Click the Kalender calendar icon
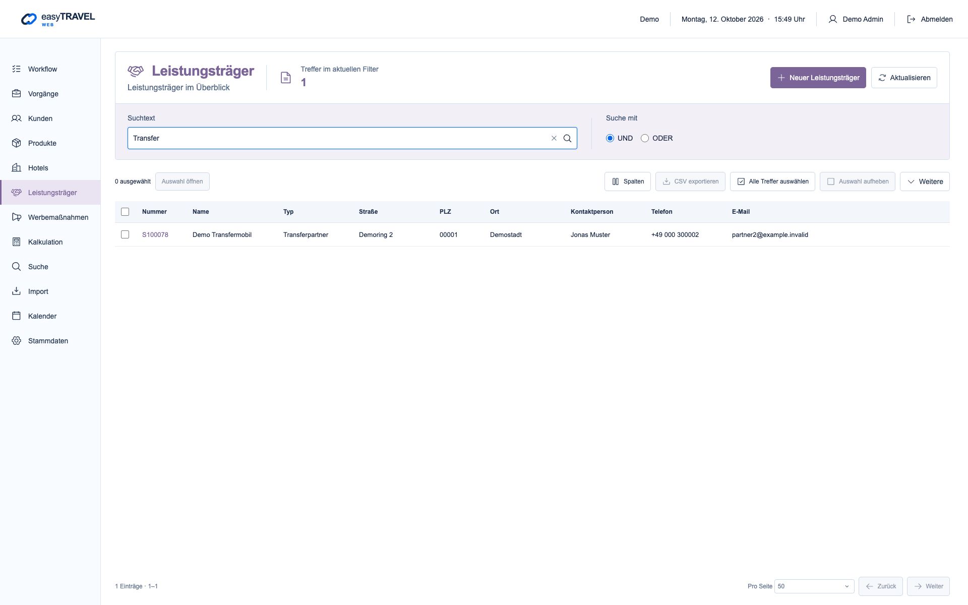968x605 pixels. pyautogui.click(x=17, y=316)
